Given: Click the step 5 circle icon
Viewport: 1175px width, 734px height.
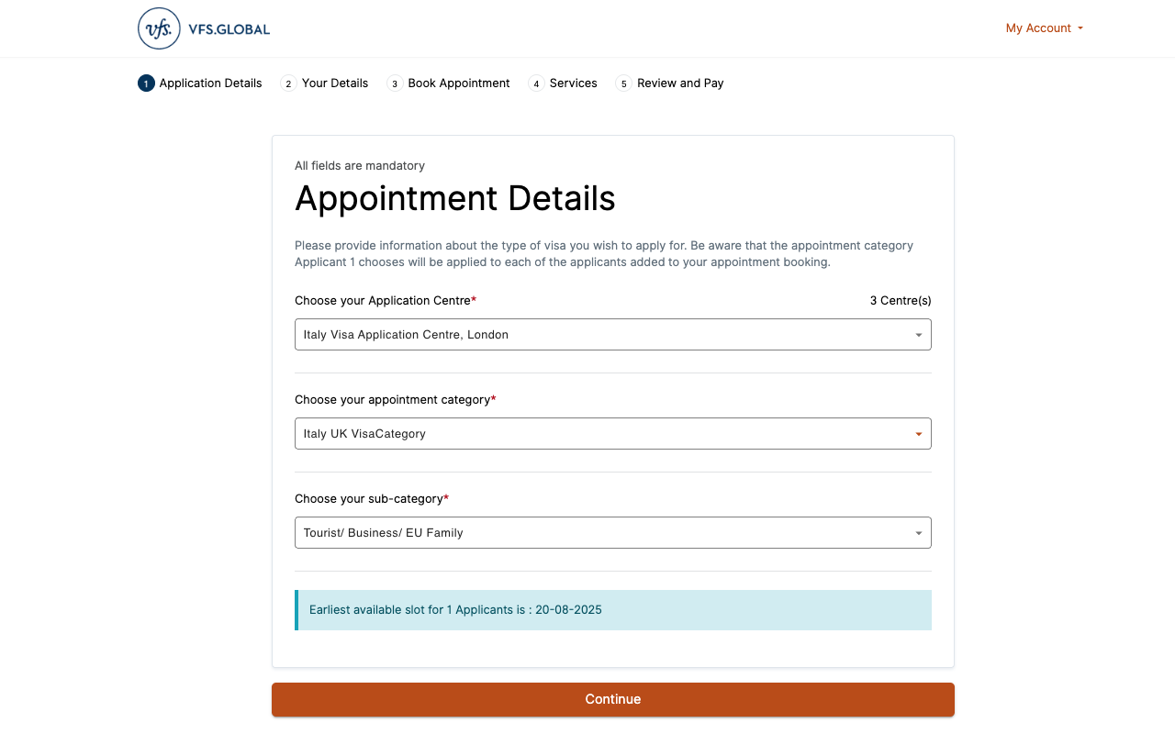Looking at the screenshot, I should 623,83.
